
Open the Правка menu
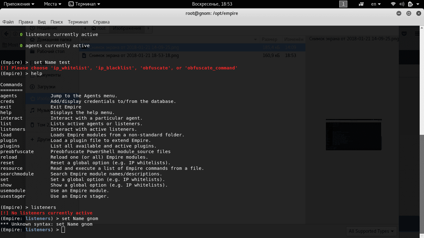click(x=26, y=22)
